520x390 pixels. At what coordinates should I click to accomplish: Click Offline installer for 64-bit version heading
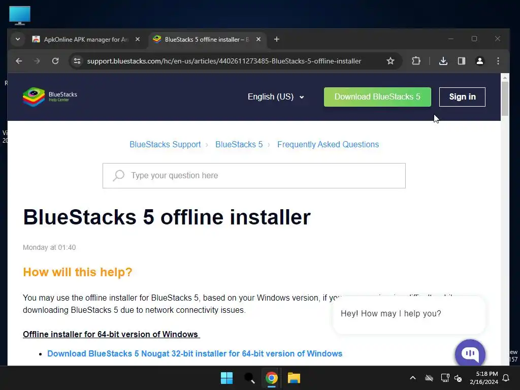111,334
